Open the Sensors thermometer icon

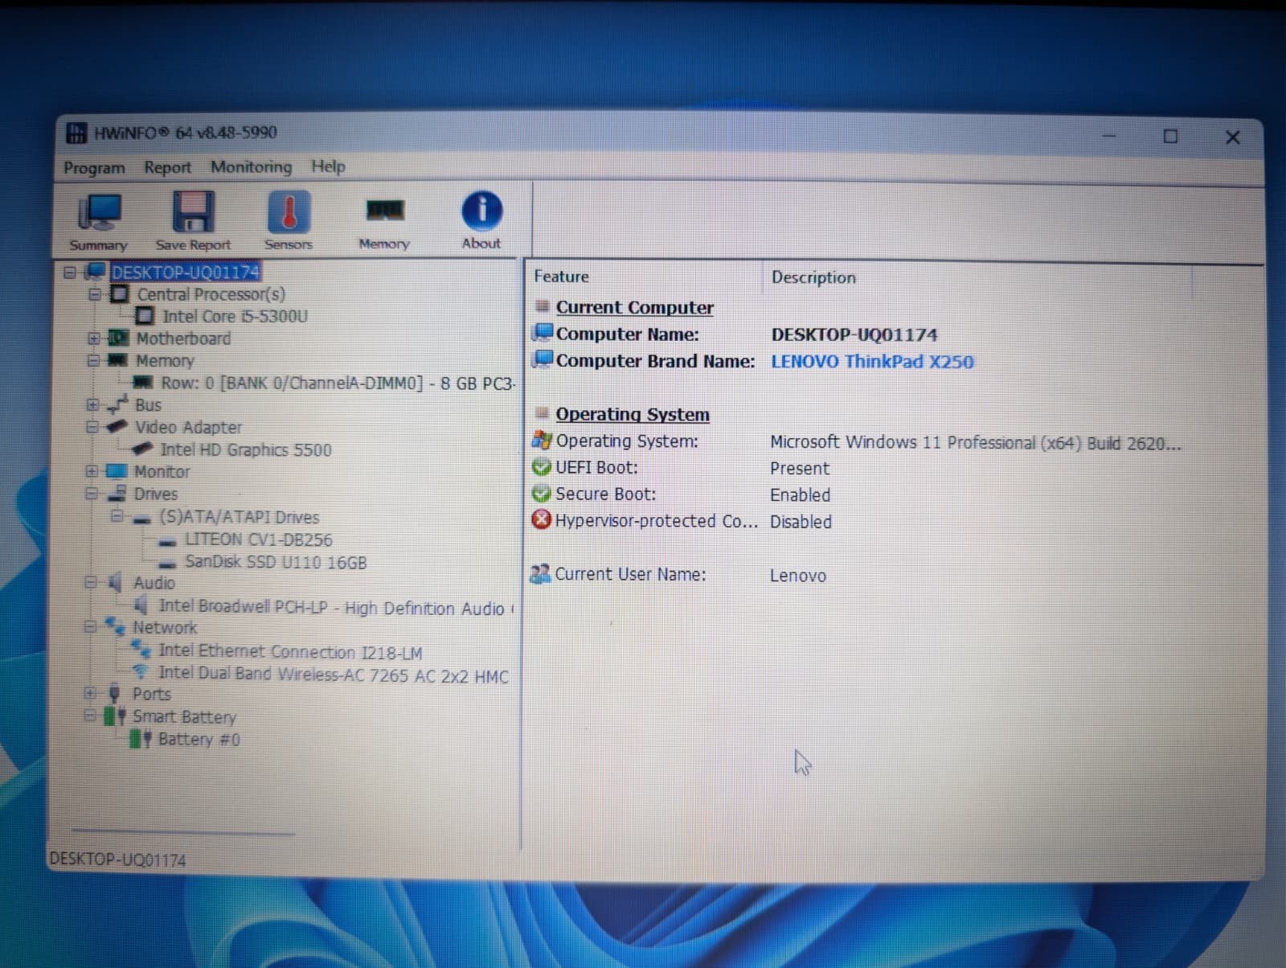(289, 211)
